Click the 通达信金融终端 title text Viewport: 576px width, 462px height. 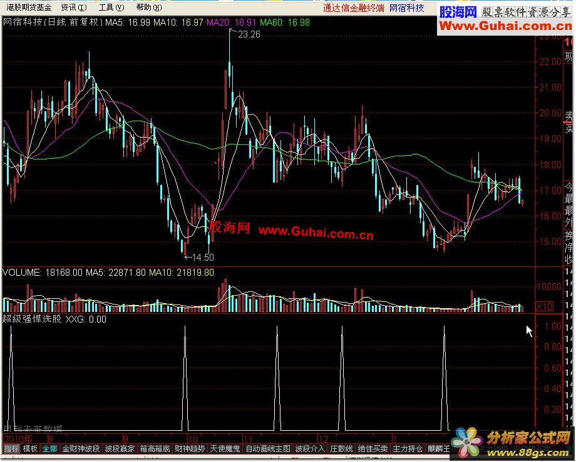pos(354,8)
